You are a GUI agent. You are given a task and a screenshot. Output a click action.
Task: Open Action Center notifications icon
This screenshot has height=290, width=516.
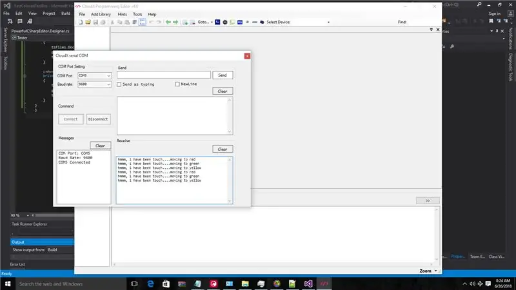click(488, 284)
